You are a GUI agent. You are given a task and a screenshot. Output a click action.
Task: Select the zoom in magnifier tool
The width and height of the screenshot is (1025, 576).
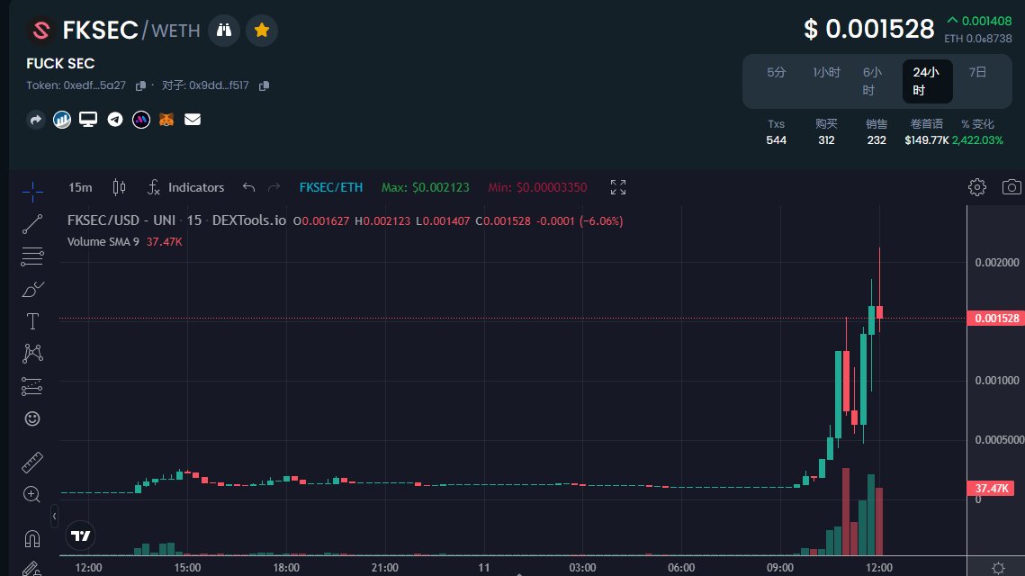coord(32,494)
